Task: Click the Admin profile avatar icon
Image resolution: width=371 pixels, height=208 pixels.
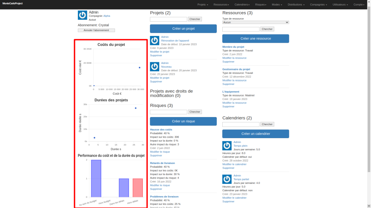Action: click(x=82, y=15)
